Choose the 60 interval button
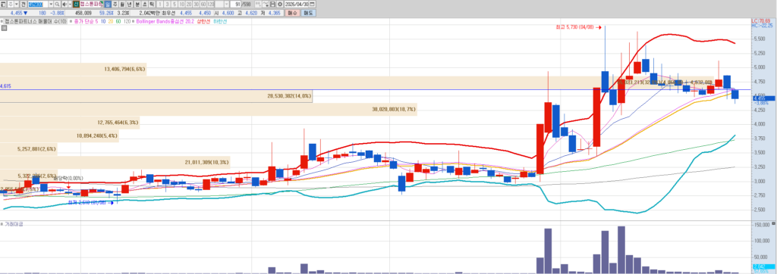Image resolution: width=777 pixels, height=274 pixels. click(203, 4)
